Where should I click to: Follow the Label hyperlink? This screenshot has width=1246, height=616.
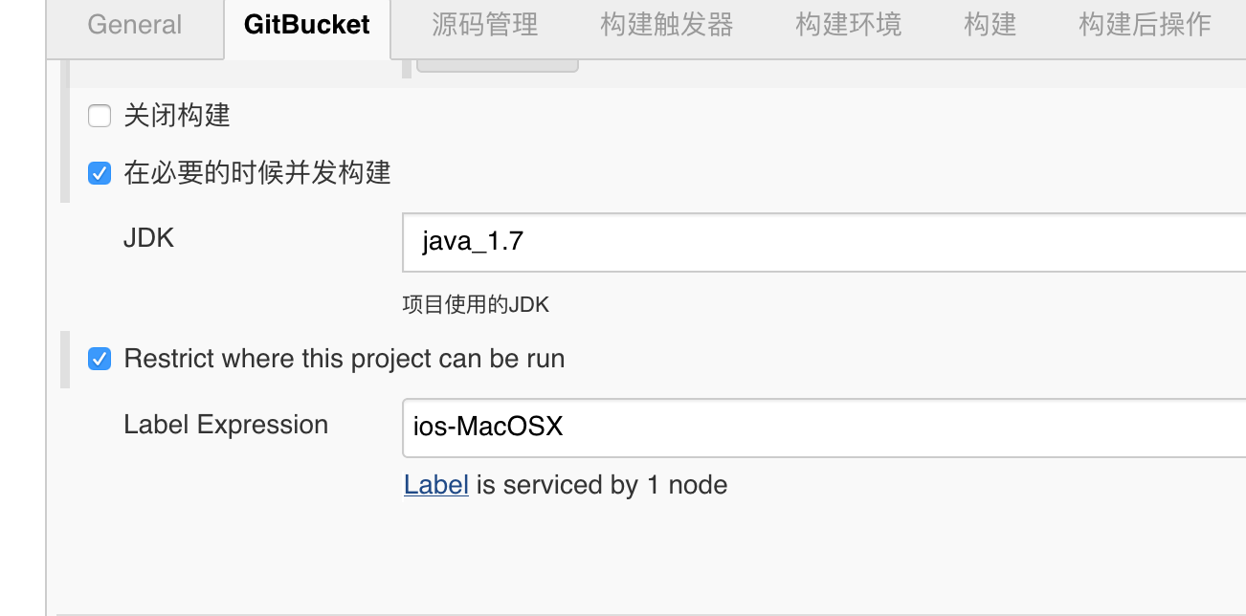435,485
